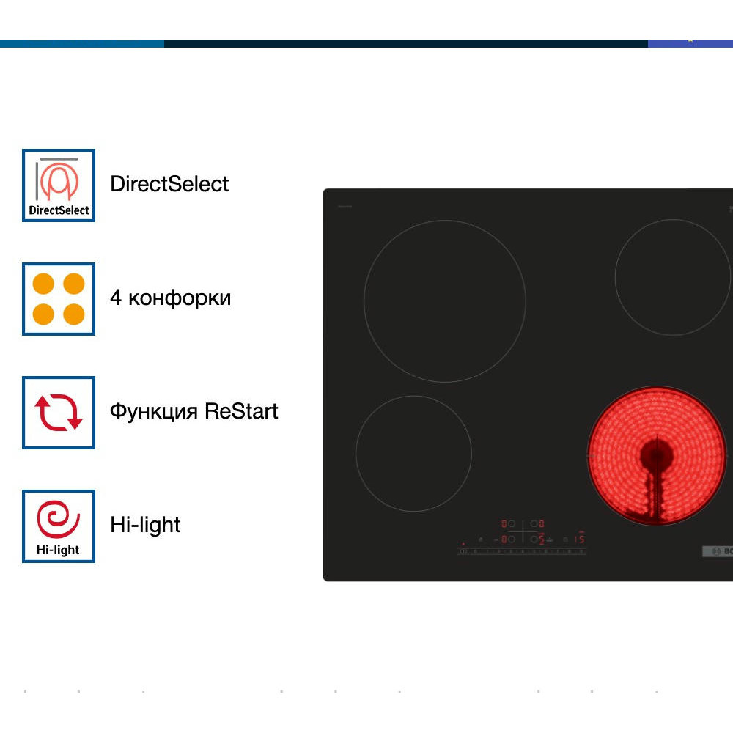Tap the Hi-light spiral icon
Screen dimensions: 733x733
point(59,526)
